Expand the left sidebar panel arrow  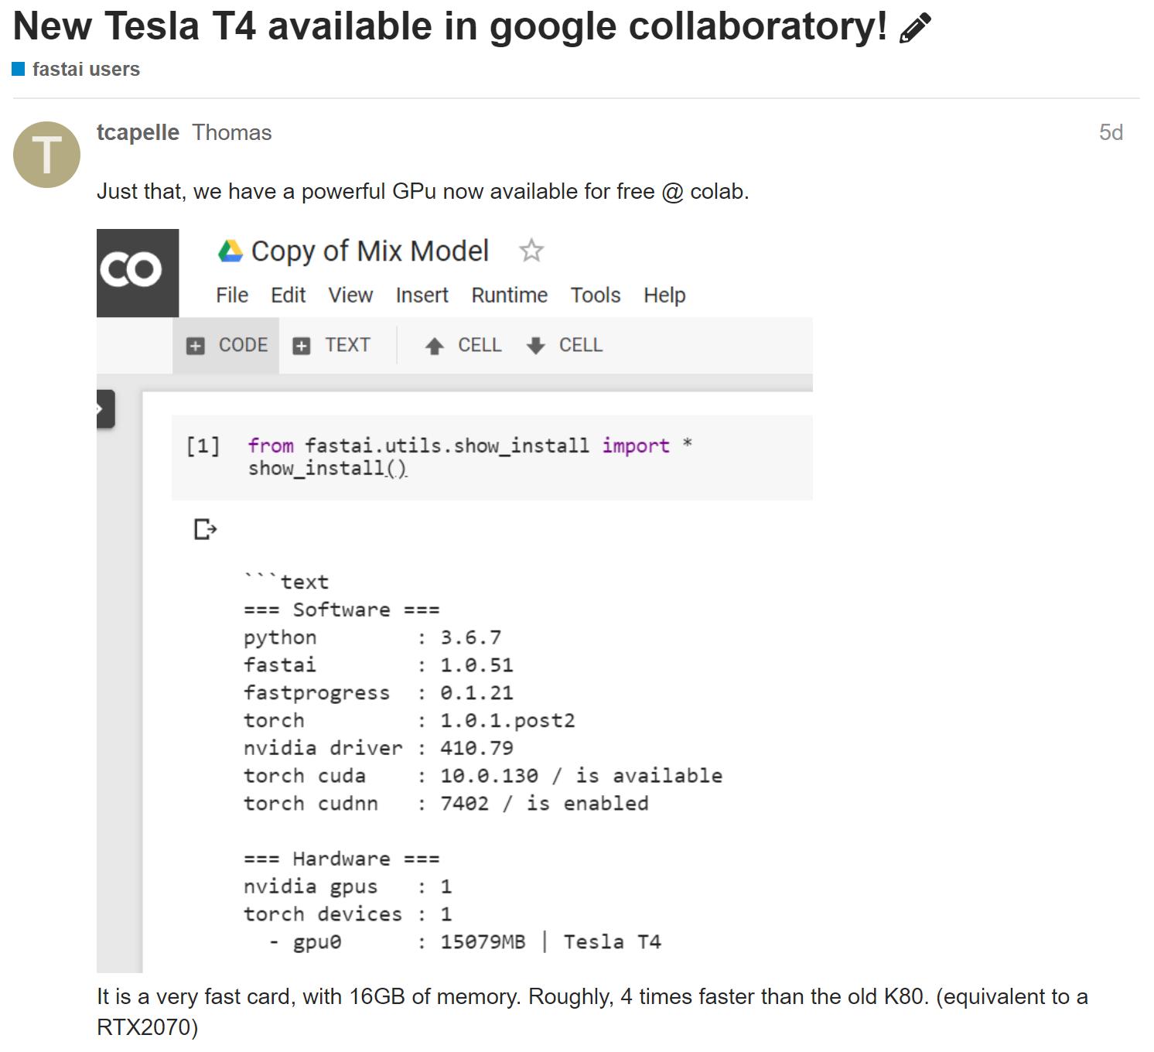(105, 409)
